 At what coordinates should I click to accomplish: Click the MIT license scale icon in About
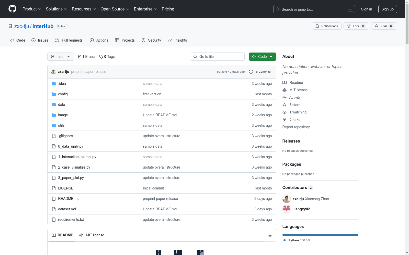click(x=285, y=90)
